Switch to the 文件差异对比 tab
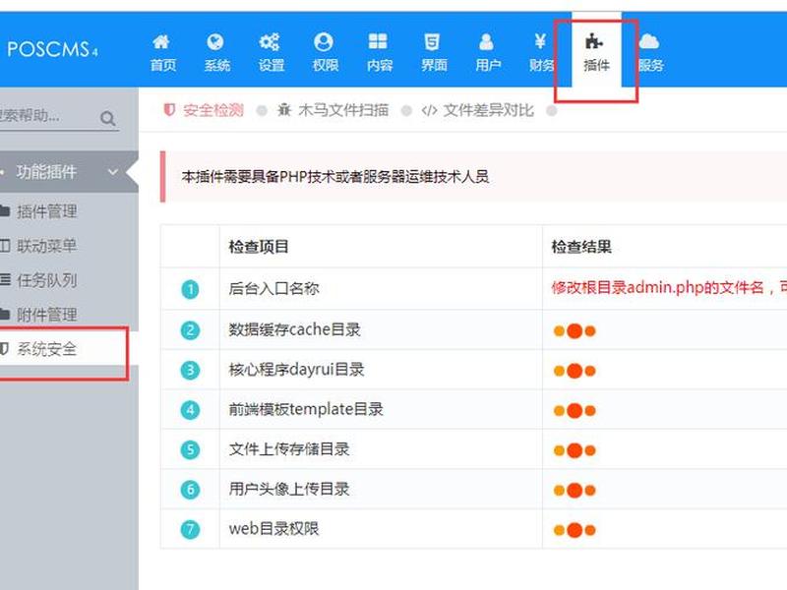 pyautogui.click(x=478, y=110)
